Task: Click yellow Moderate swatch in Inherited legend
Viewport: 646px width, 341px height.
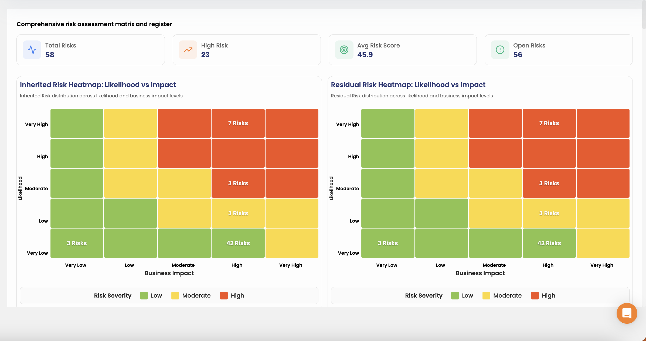Action: point(175,296)
